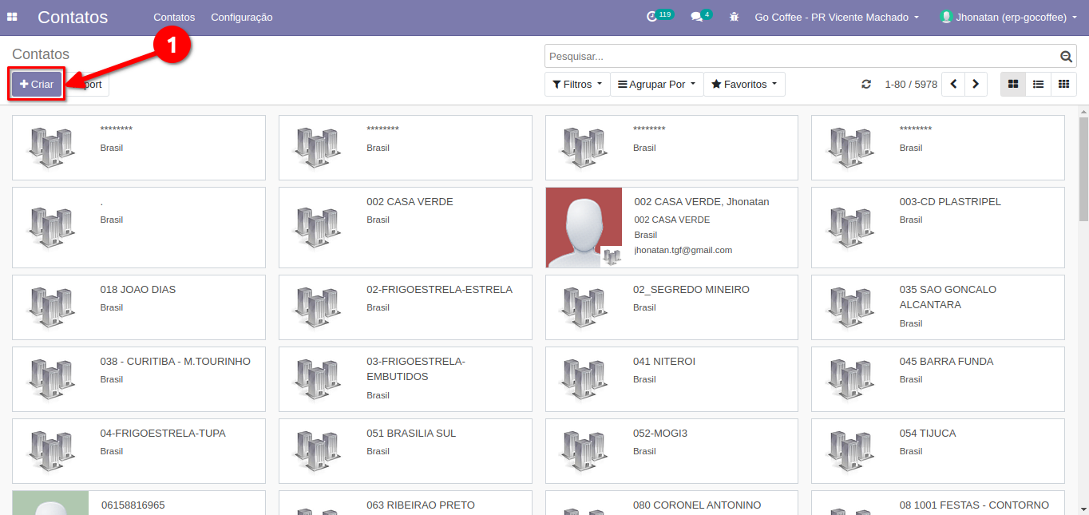Switch to list view
1089x515 pixels.
1038,85
